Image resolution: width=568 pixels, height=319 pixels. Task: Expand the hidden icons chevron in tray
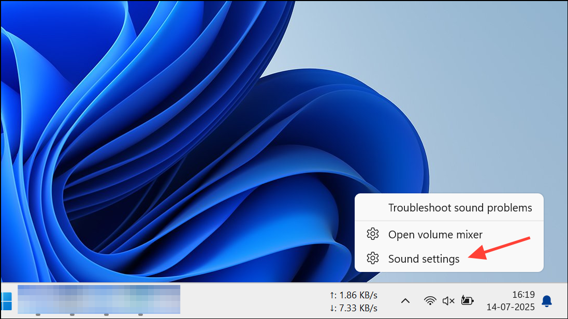(405, 300)
